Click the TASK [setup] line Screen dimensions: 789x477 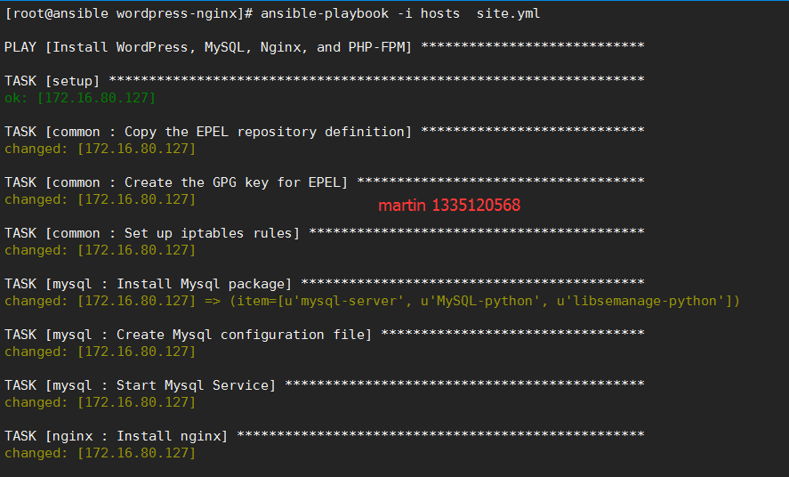(x=325, y=81)
